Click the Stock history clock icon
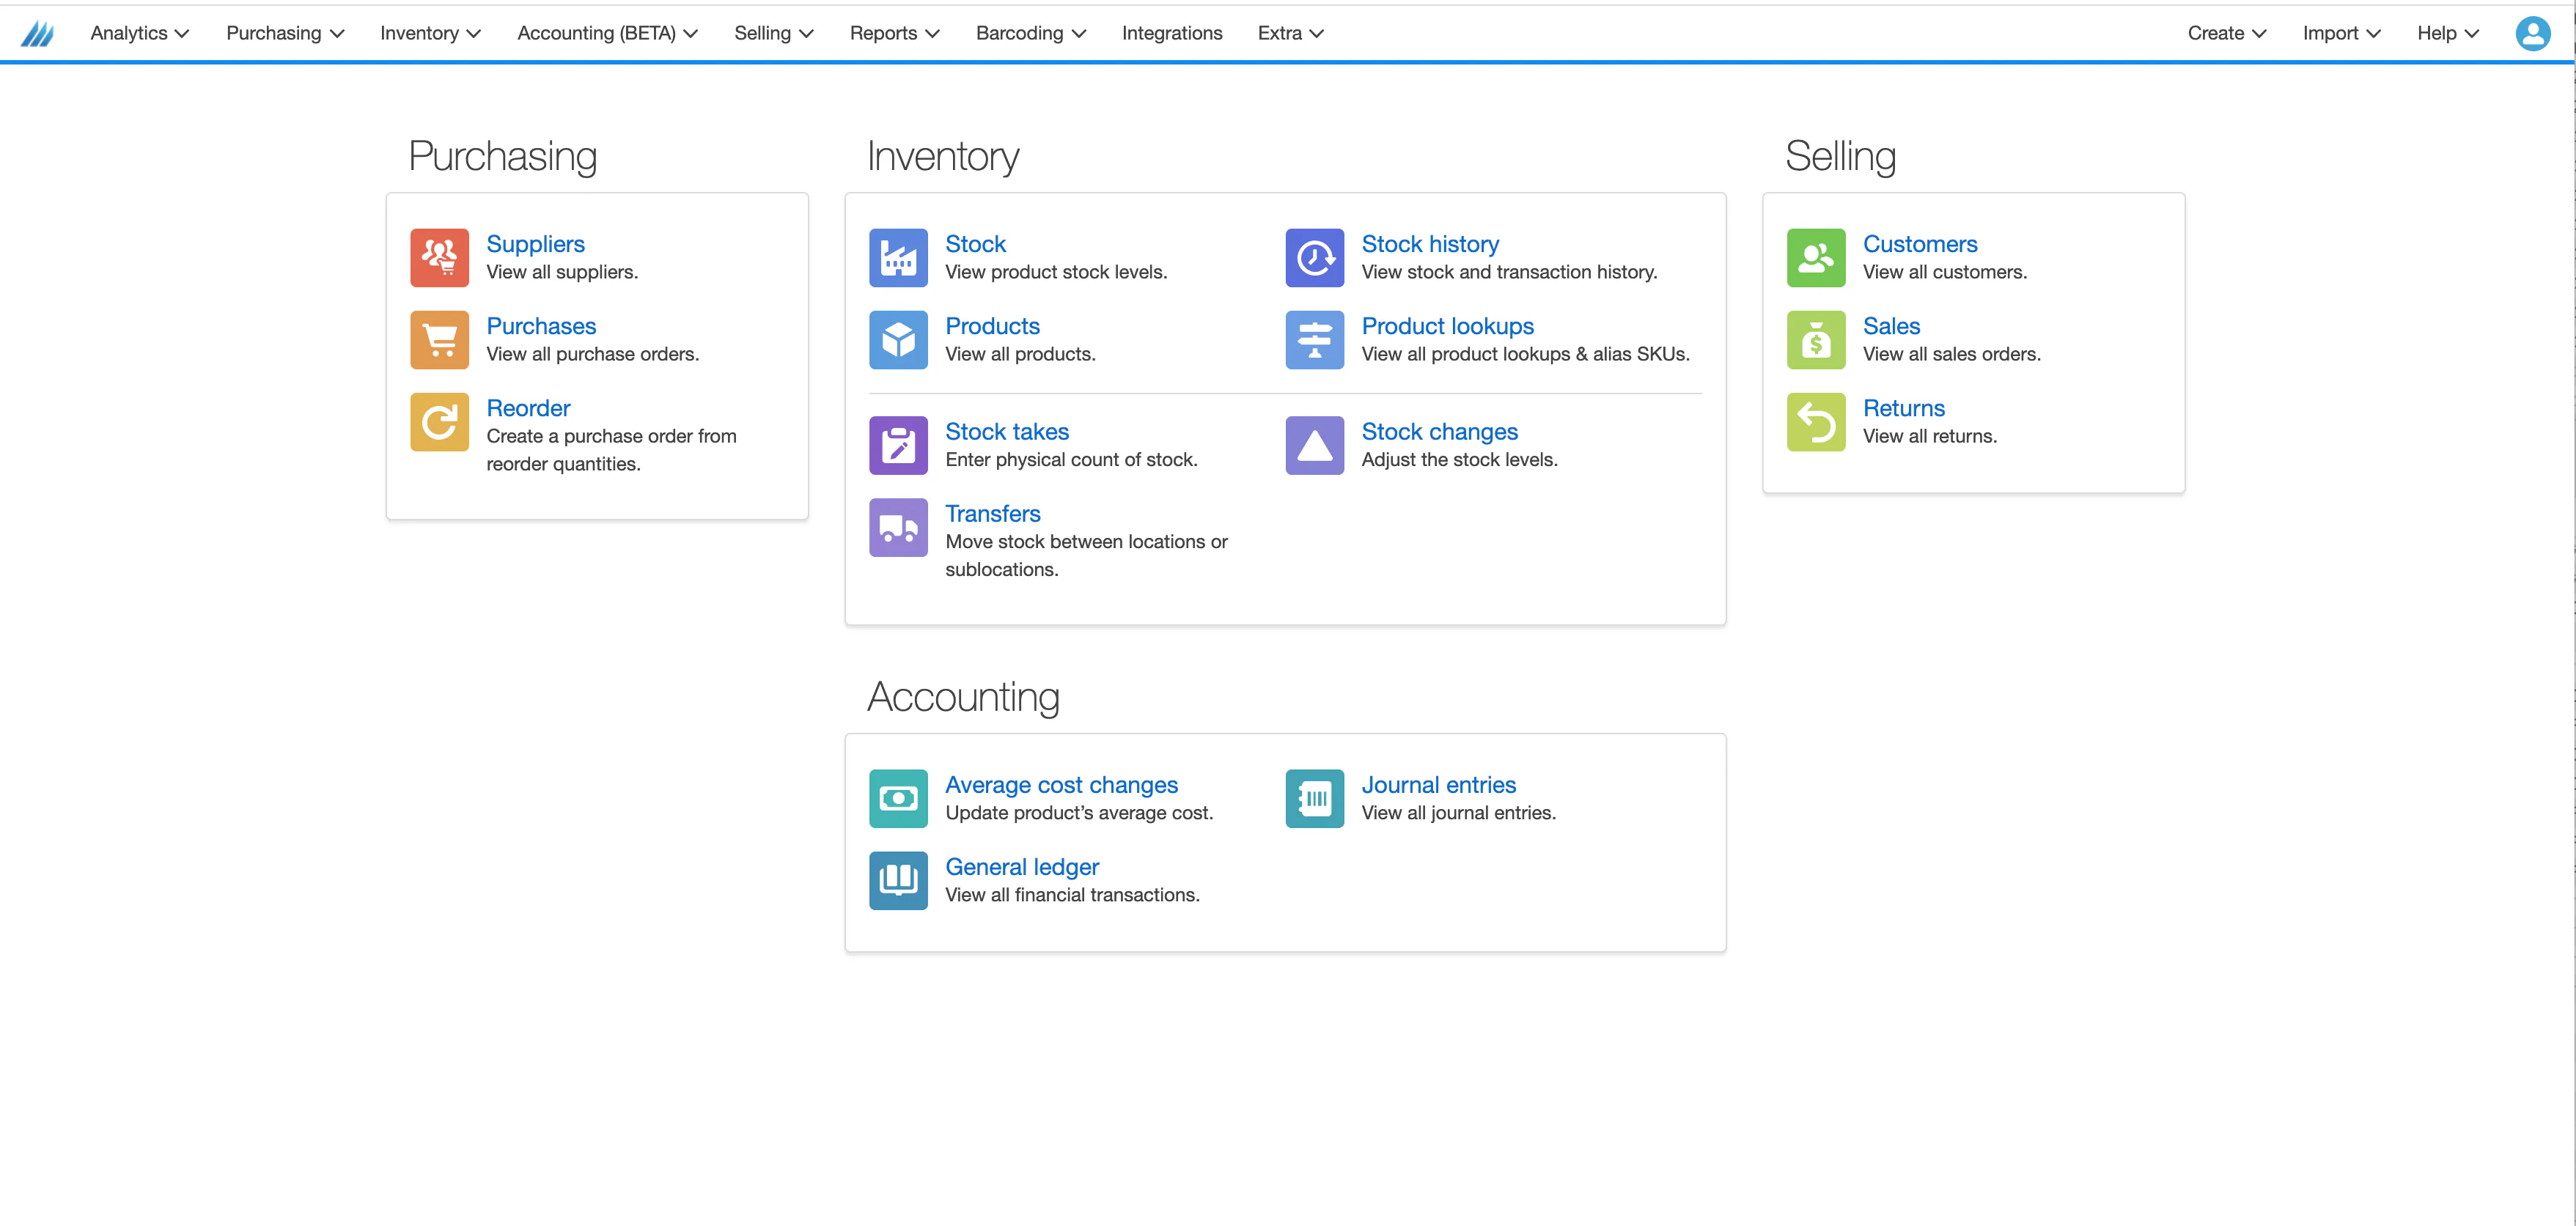Image resolution: width=2576 pixels, height=1226 pixels. (1314, 257)
